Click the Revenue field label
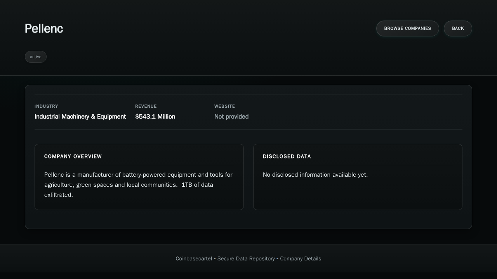 (146, 106)
